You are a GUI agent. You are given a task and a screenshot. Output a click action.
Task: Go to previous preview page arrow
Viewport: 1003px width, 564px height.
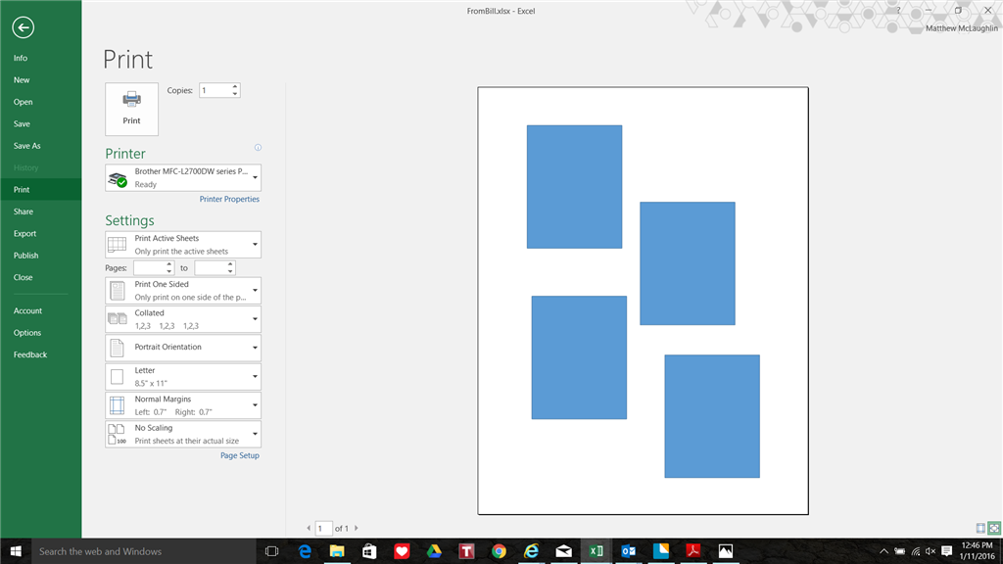point(309,528)
